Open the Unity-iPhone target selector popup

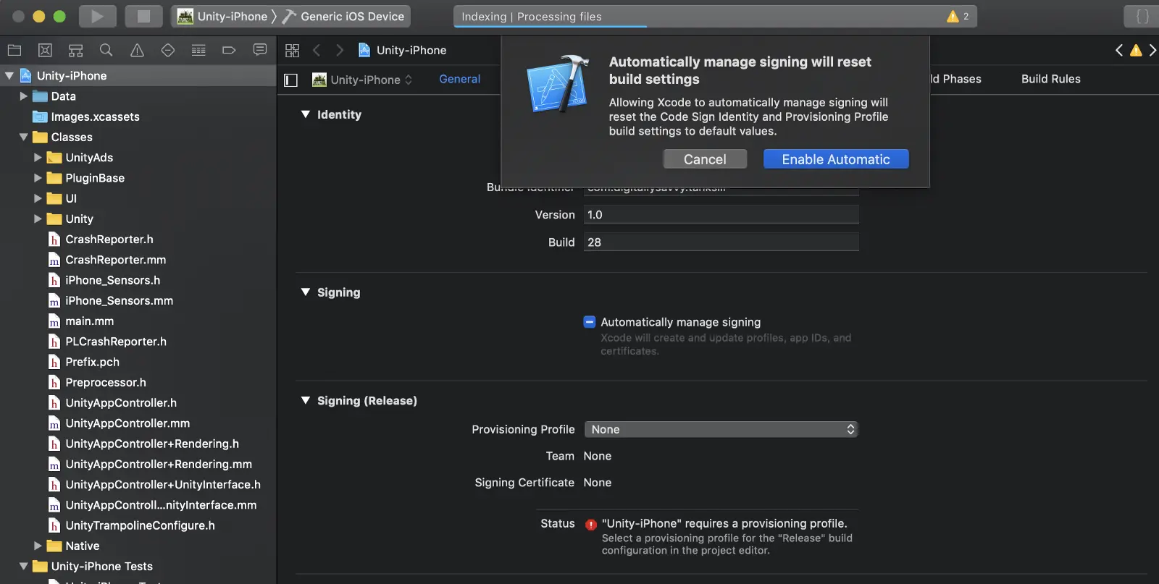pos(362,80)
